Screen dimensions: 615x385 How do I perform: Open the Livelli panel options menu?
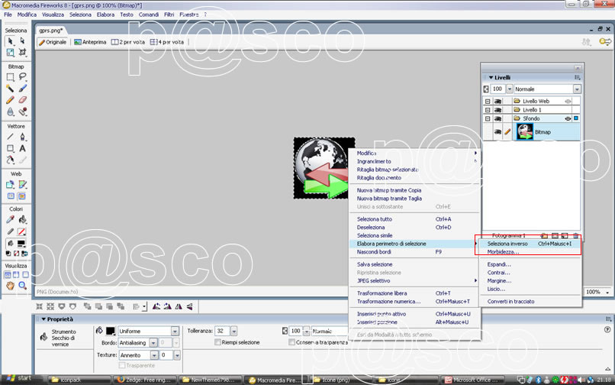pyautogui.click(x=577, y=78)
